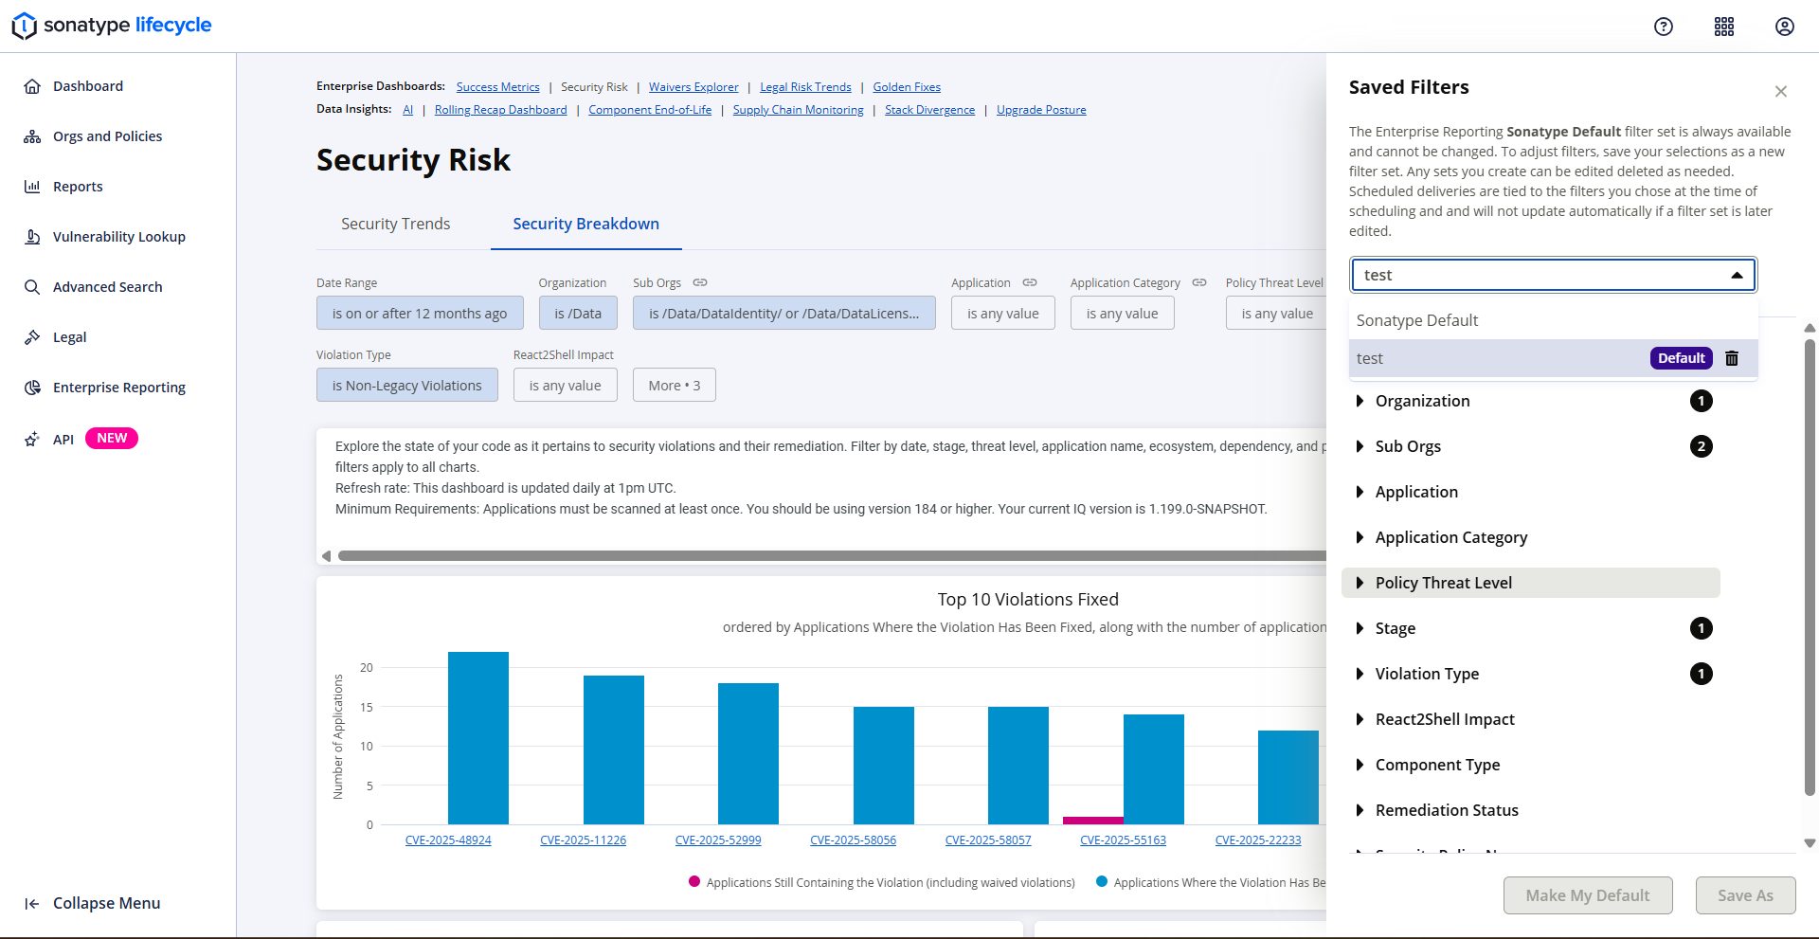Expand the React2Shell Impact section

click(1531, 719)
